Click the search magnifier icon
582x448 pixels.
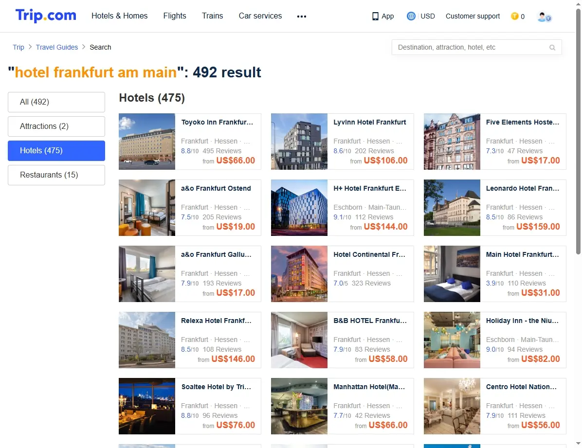[552, 48]
